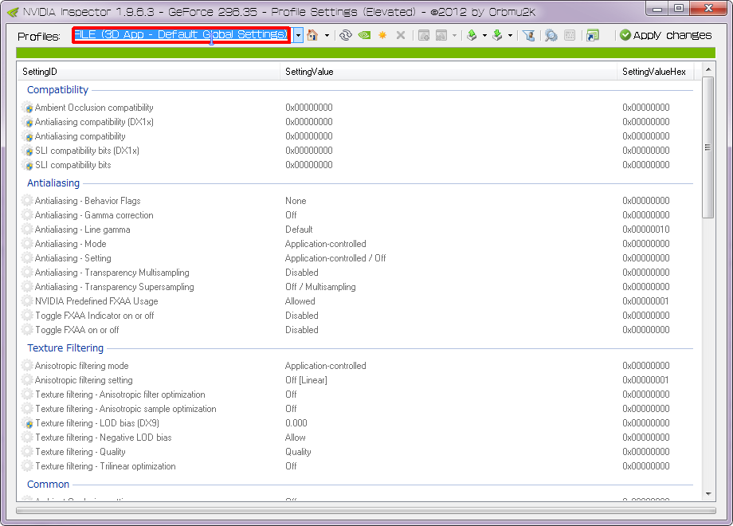Maximize the NVIDIA Inspector window
The height and width of the screenshot is (526, 733).
(x=680, y=9)
